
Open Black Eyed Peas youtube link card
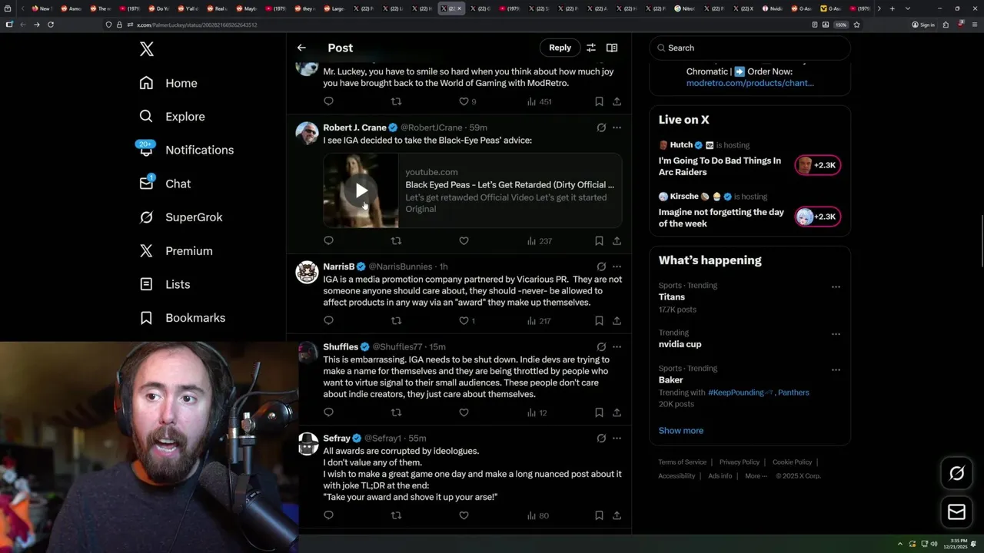coord(472,190)
